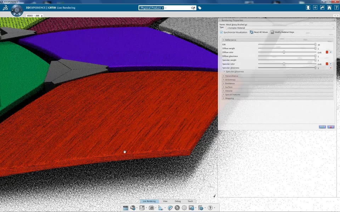Go to home icon in top bar
Viewport: 340px width, 212px height.
(329, 7)
